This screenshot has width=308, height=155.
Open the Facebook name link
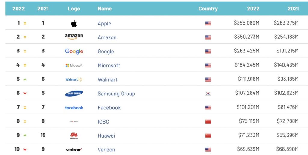(109, 108)
